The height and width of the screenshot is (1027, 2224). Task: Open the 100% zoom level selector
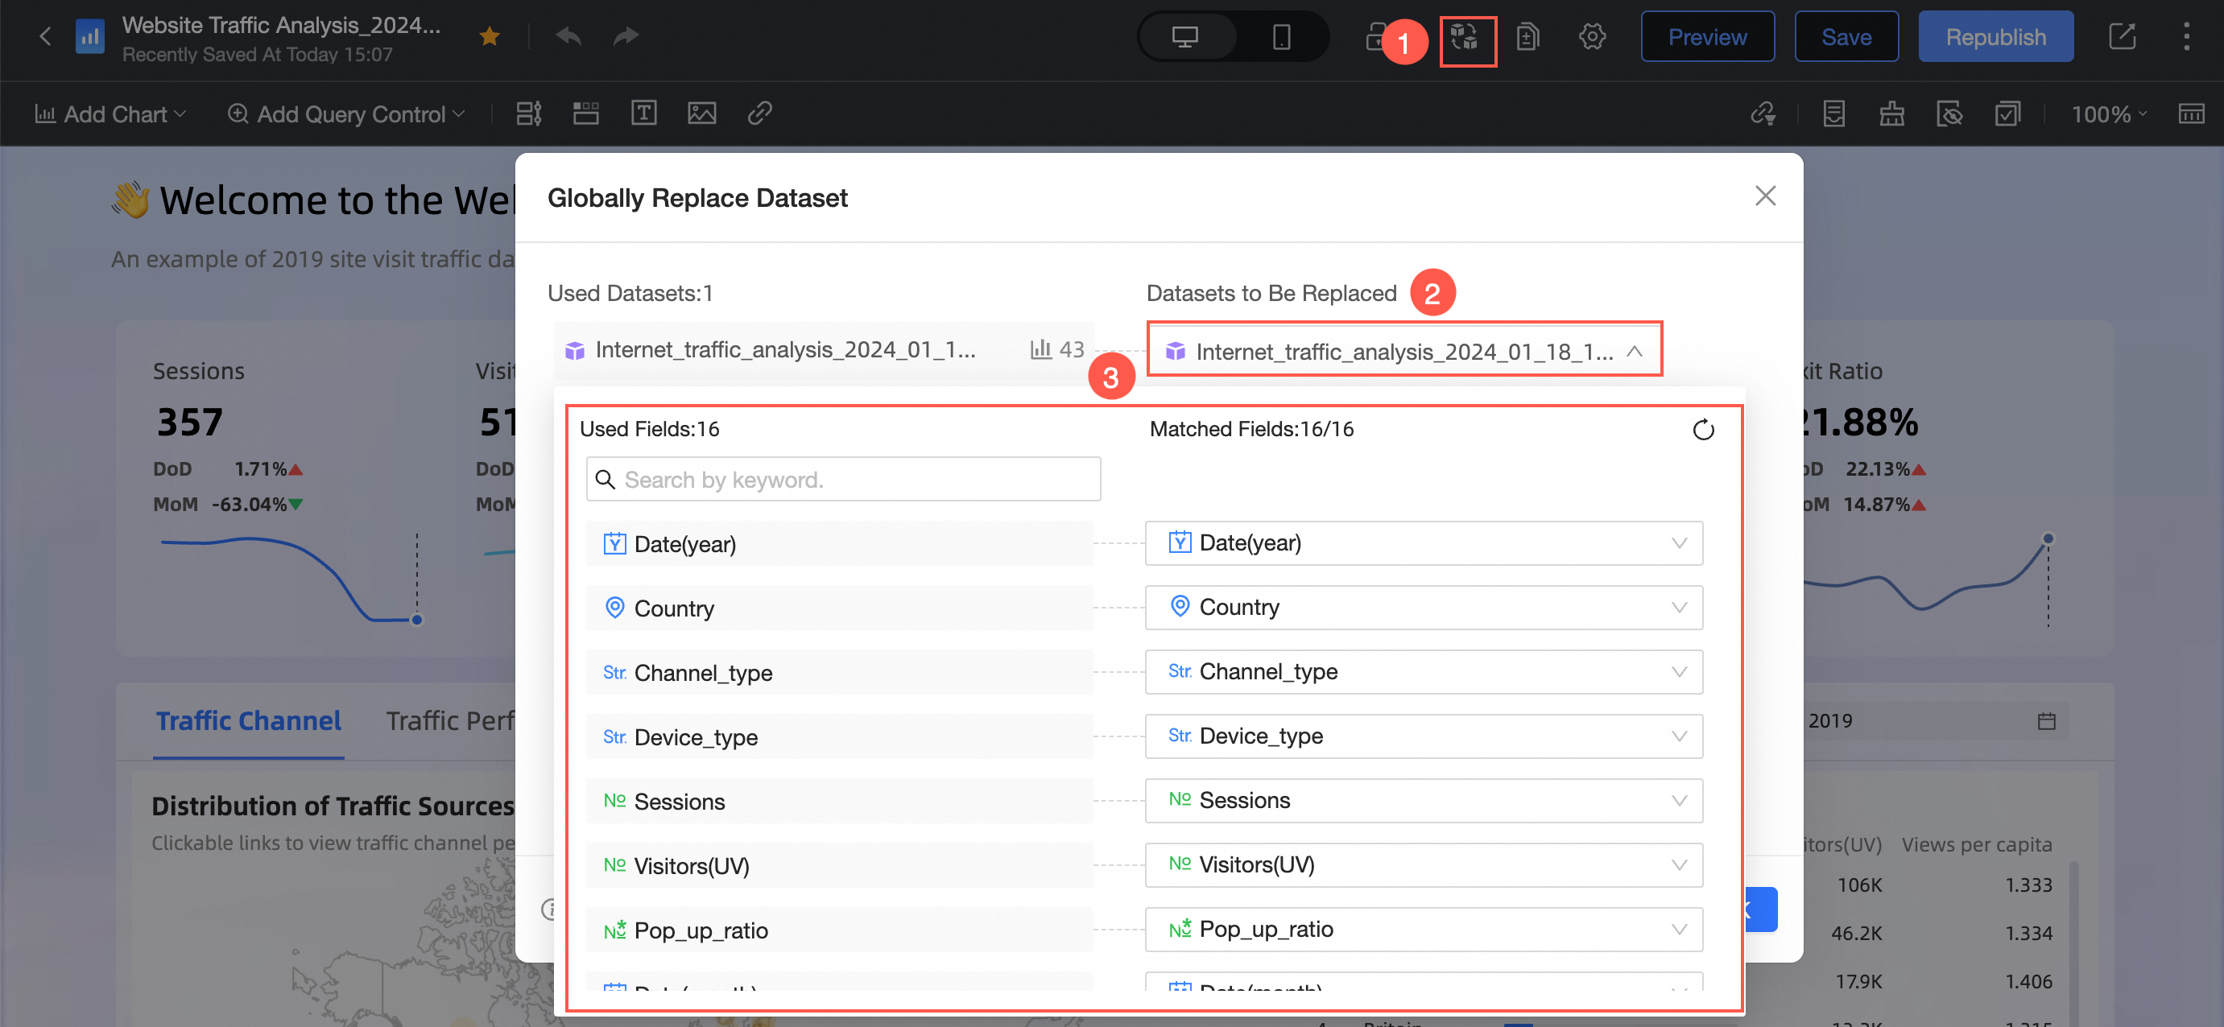tap(2106, 114)
